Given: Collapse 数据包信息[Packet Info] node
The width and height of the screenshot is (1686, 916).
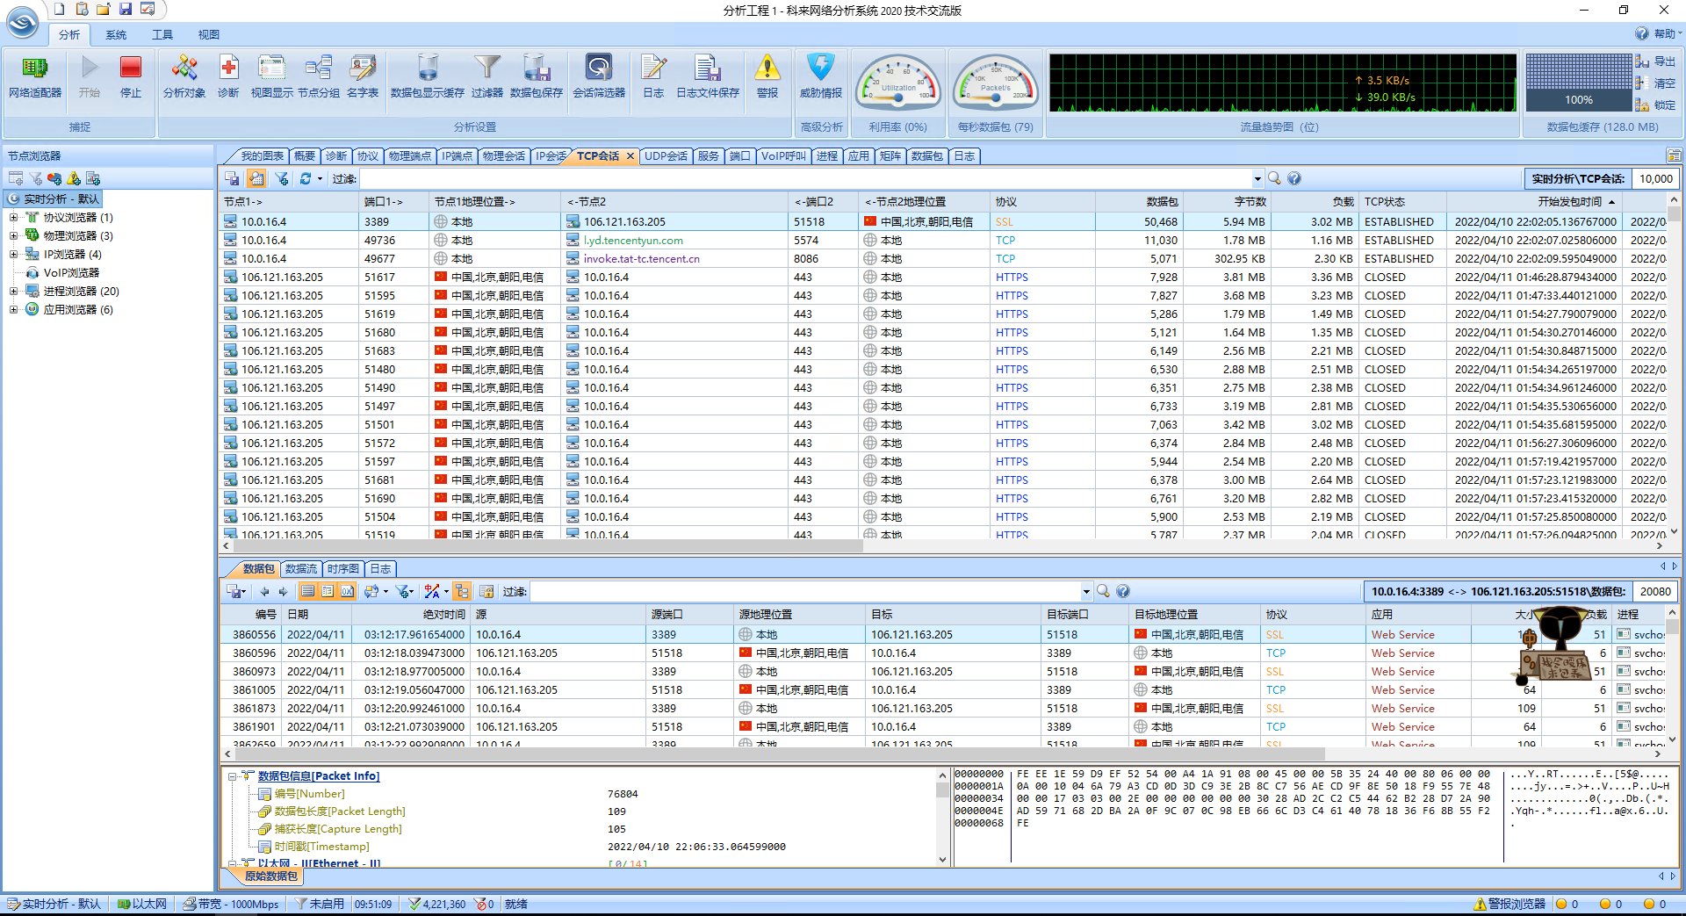Looking at the screenshot, I should click(232, 775).
